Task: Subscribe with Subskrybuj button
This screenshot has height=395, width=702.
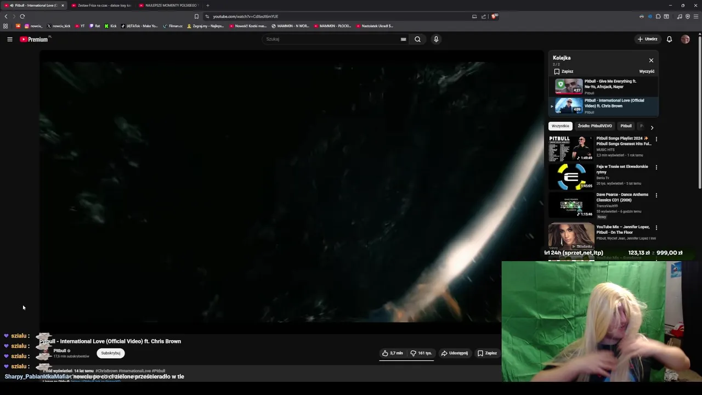Action: tap(111, 353)
